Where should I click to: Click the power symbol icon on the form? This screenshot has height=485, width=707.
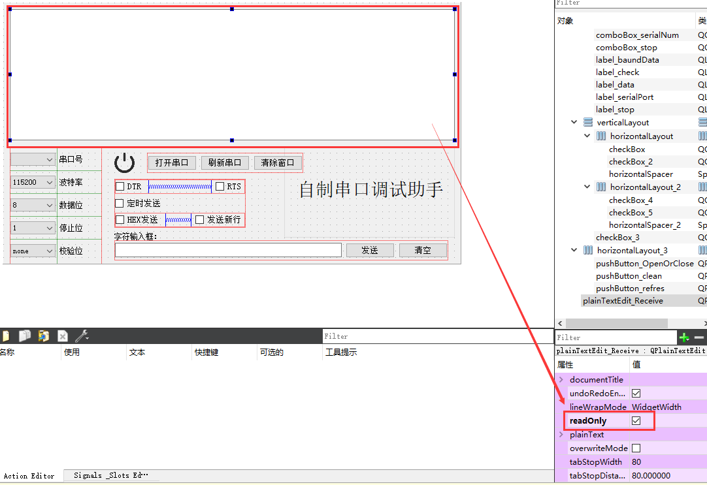pyautogui.click(x=124, y=163)
